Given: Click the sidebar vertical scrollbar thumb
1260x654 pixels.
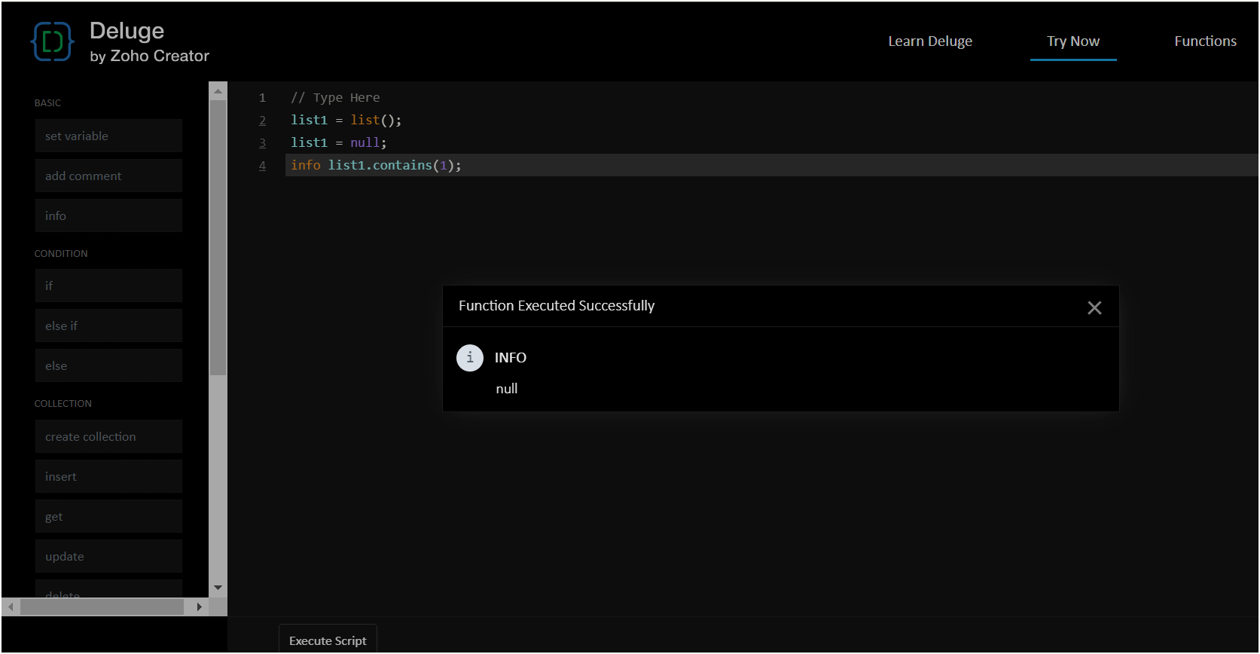Looking at the screenshot, I should click(x=218, y=237).
